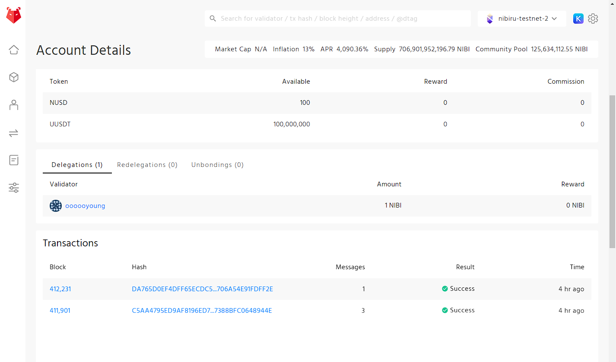Click the Staking person icon in sidebar
Viewport: 616px width, 362px height.
[x=13, y=105]
